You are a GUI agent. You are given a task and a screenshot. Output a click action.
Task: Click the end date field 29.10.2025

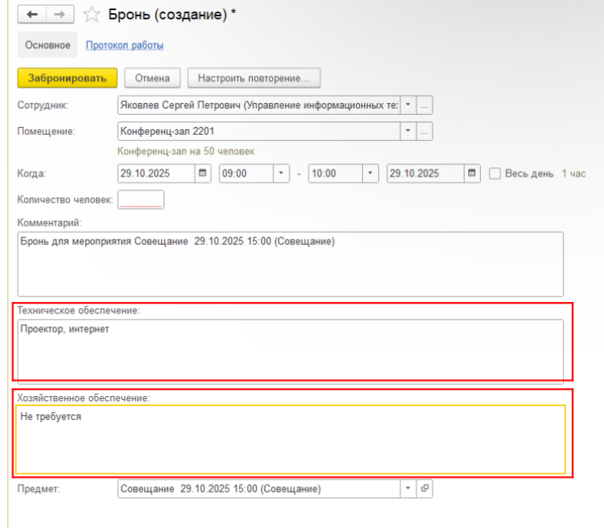tap(425, 173)
